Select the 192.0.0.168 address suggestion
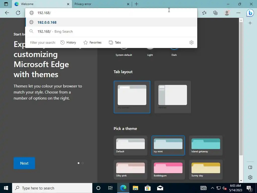This screenshot has width=257, height=193. 111,22
